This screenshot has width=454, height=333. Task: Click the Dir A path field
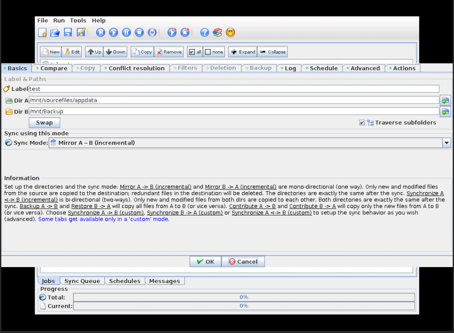point(234,100)
